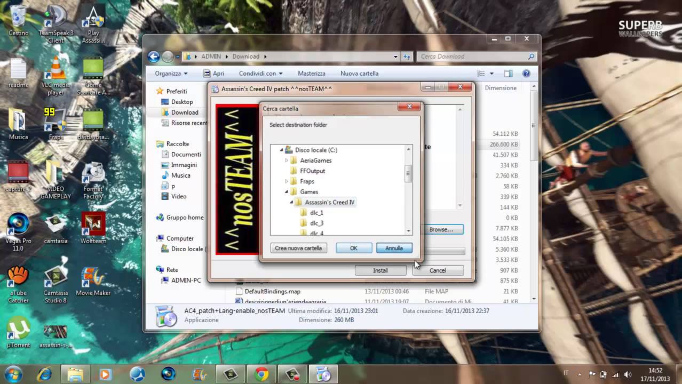682x384 pixels.
Task: Click Cancel in the patch installer
Action: 438,270
